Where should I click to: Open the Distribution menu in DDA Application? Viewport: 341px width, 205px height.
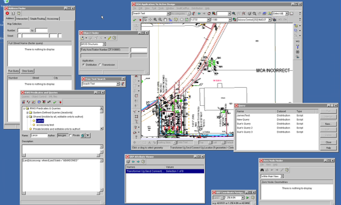[x=197, y=8]
